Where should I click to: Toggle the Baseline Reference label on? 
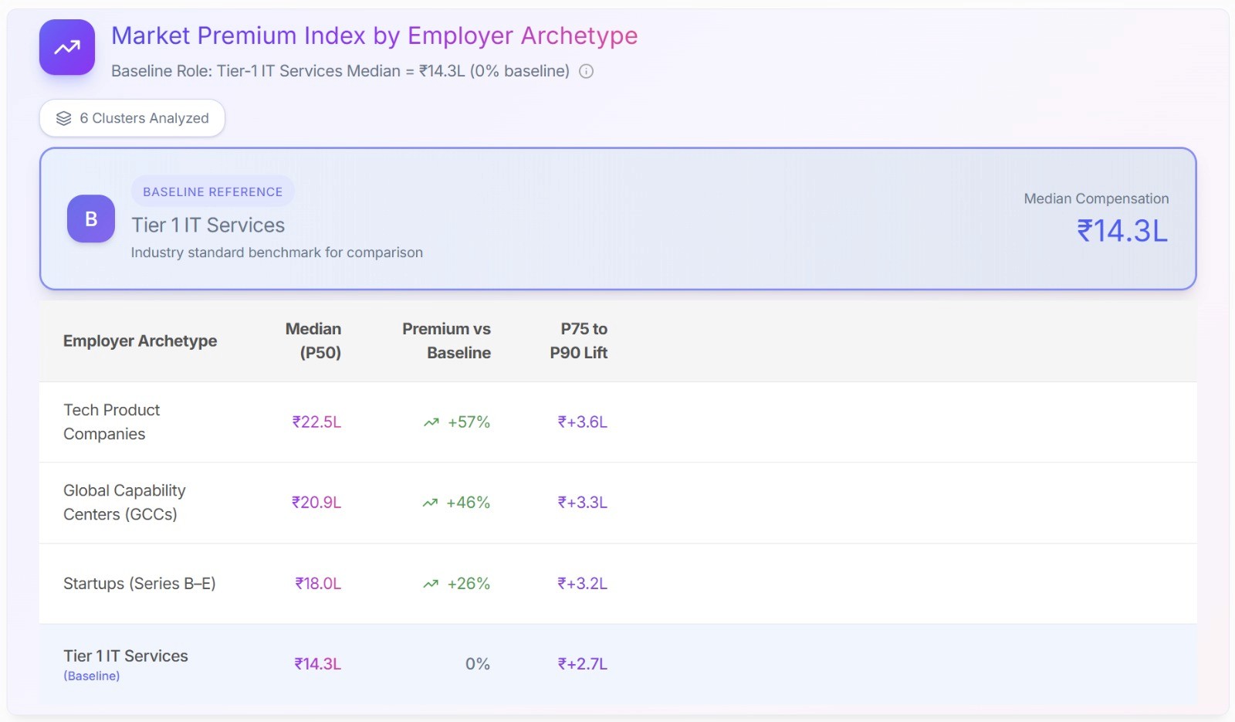(212, 191)
